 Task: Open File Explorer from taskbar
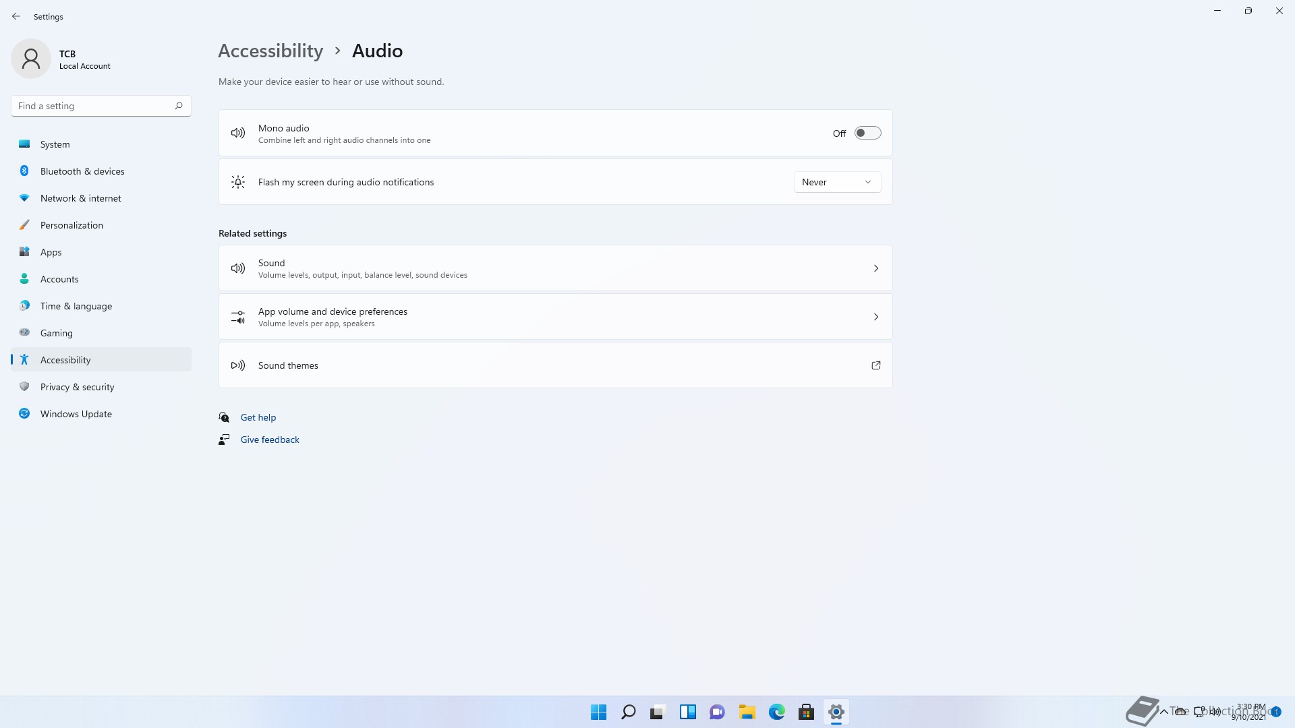click(747, 712)
